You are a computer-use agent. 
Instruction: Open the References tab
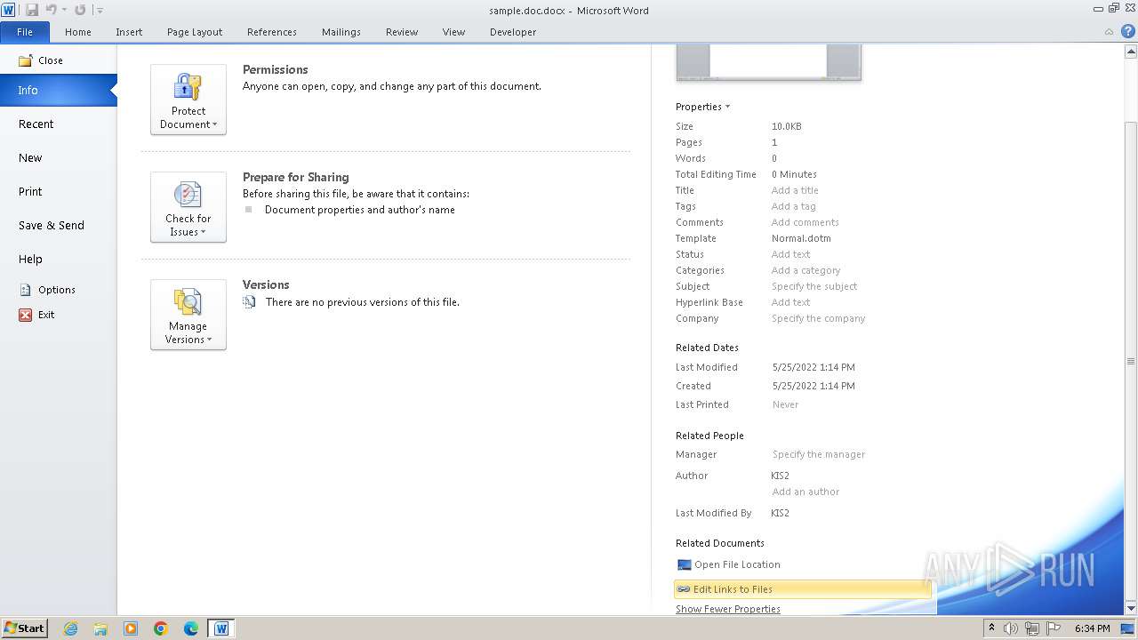click(272, 32)
